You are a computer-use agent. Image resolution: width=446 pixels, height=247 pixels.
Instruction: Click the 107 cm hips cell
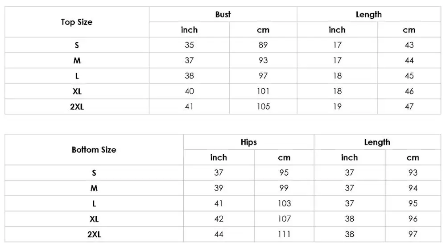point(284,219)
